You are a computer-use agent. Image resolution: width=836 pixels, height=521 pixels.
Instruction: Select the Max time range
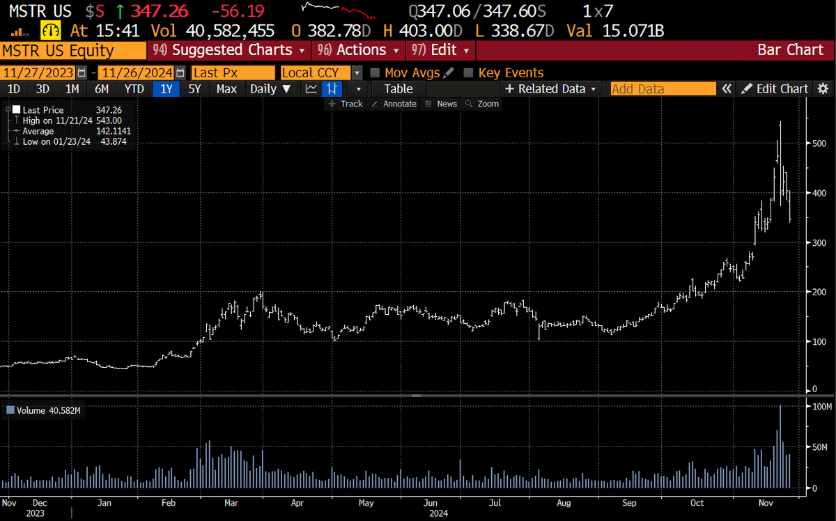click(226, 88)
